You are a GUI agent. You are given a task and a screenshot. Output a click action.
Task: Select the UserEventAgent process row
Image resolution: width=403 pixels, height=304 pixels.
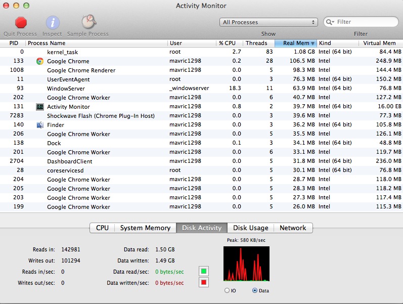201,79
